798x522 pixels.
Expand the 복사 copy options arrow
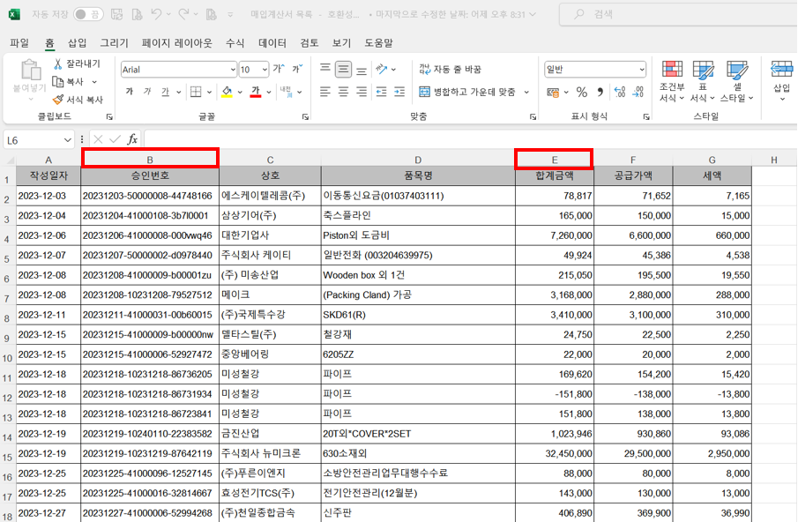pyautogui.click(x=94, y=81)
